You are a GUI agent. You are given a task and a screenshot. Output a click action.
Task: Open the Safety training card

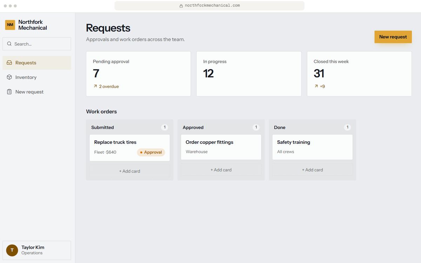(x=312, y=147)
